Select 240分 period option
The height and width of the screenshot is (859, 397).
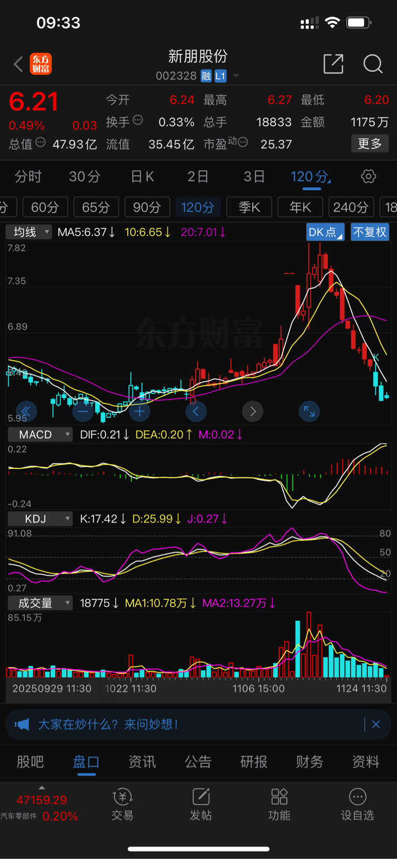pos(351,207)
